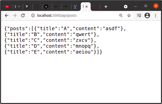The width and height of the screenshot is (162, 104).
Task: Expand the tab search dropdown arrow
Action: pyautogui.click(x=126, y=6)
